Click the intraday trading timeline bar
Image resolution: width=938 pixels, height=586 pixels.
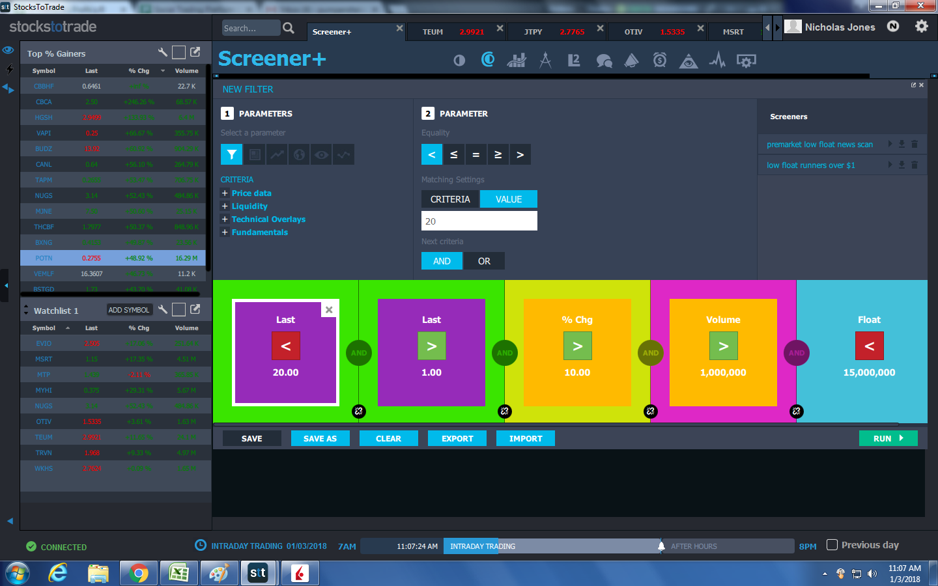[552, 546]
